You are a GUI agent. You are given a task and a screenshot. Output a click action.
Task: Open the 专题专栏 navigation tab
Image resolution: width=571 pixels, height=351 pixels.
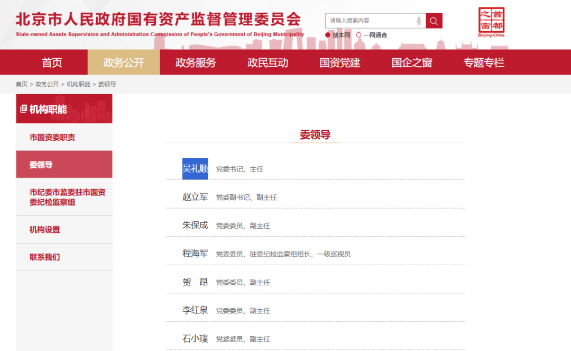[x=484, y=62]
